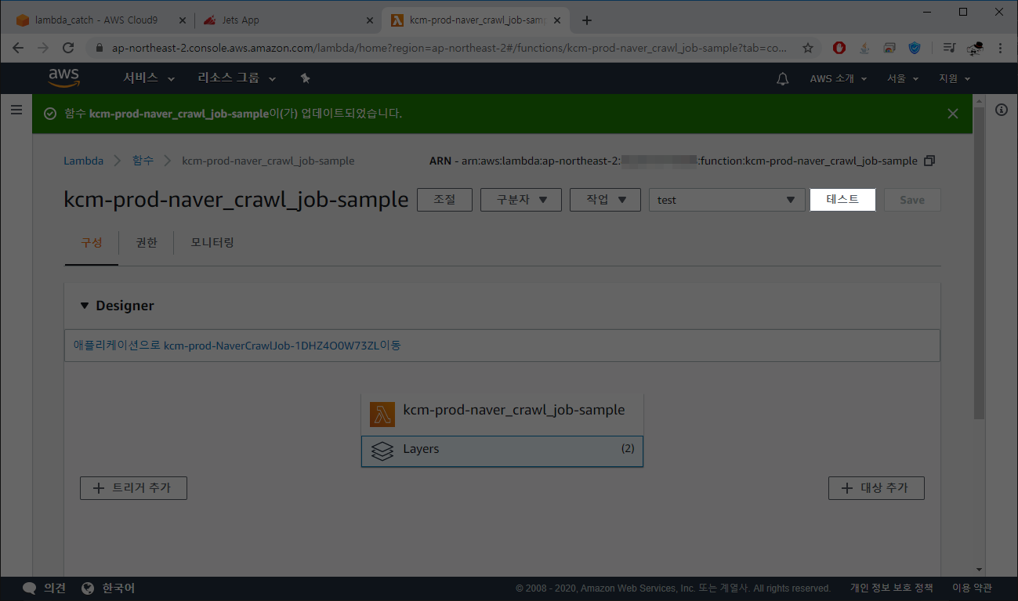Open the AWS 소개 dropdown
1018x601 pixels.
point(839,78)
